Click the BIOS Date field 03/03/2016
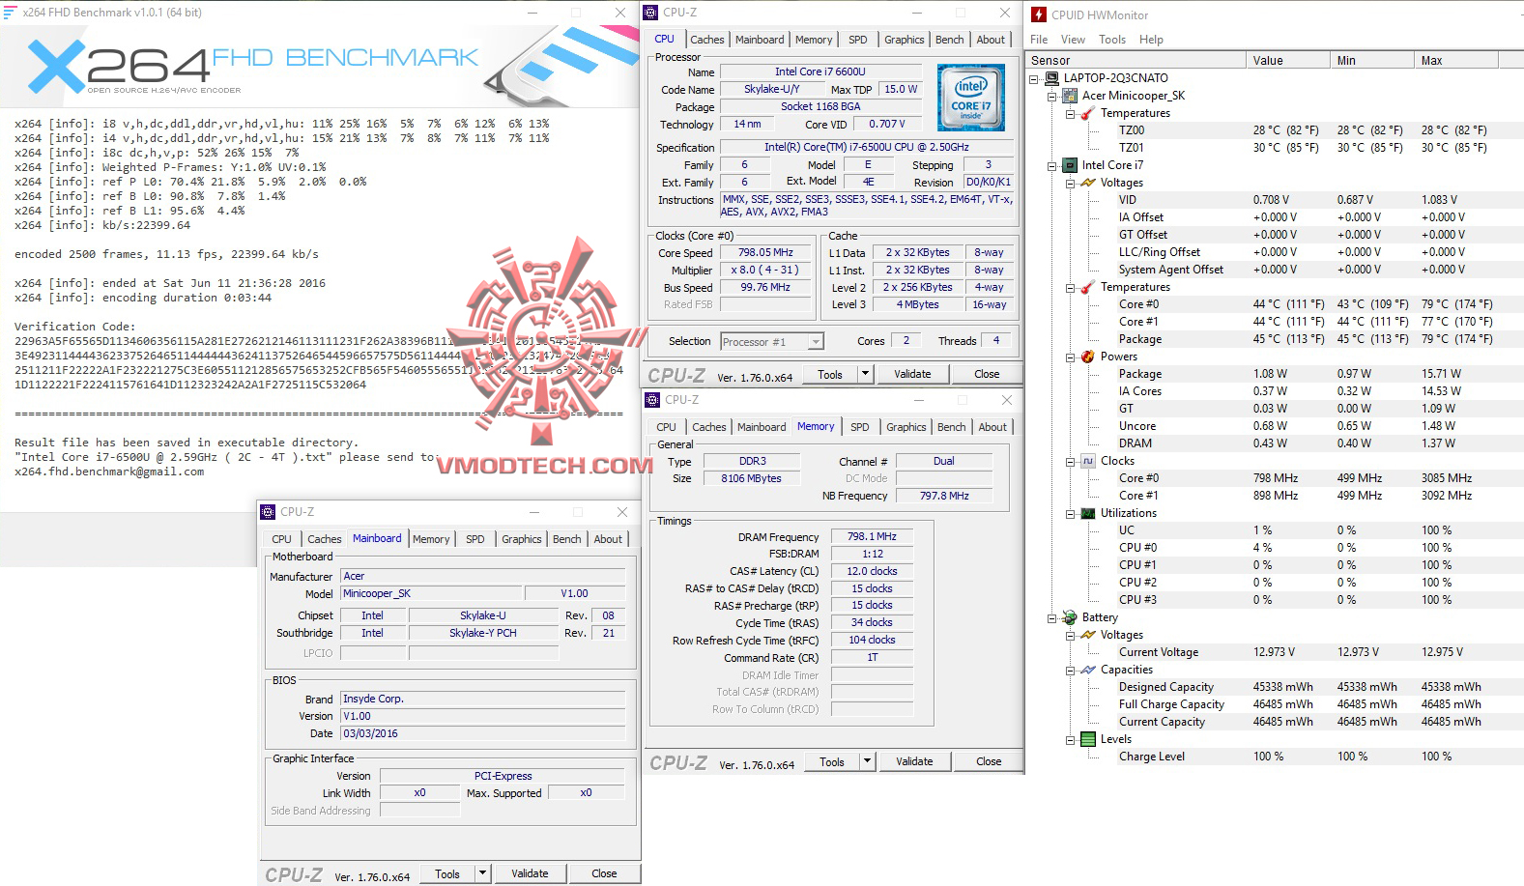 (482, 733)
